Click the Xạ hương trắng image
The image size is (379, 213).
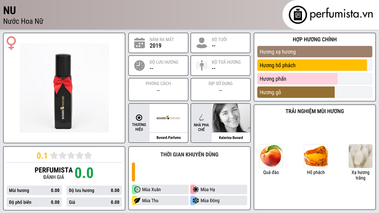pos(360,156)
